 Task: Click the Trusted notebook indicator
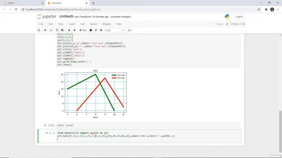219,24
